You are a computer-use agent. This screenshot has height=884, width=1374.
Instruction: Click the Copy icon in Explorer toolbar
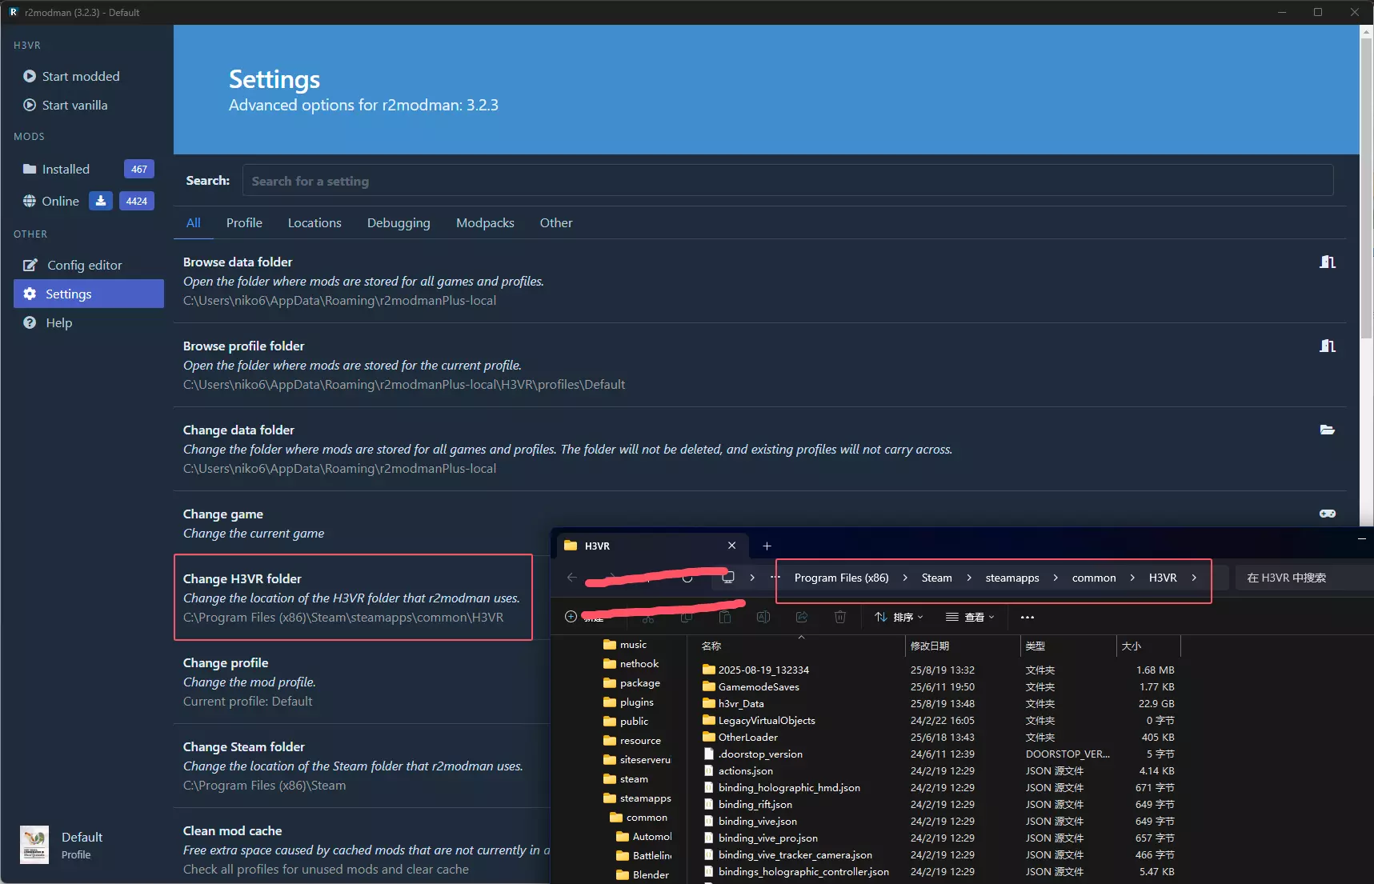click(687, 617)
